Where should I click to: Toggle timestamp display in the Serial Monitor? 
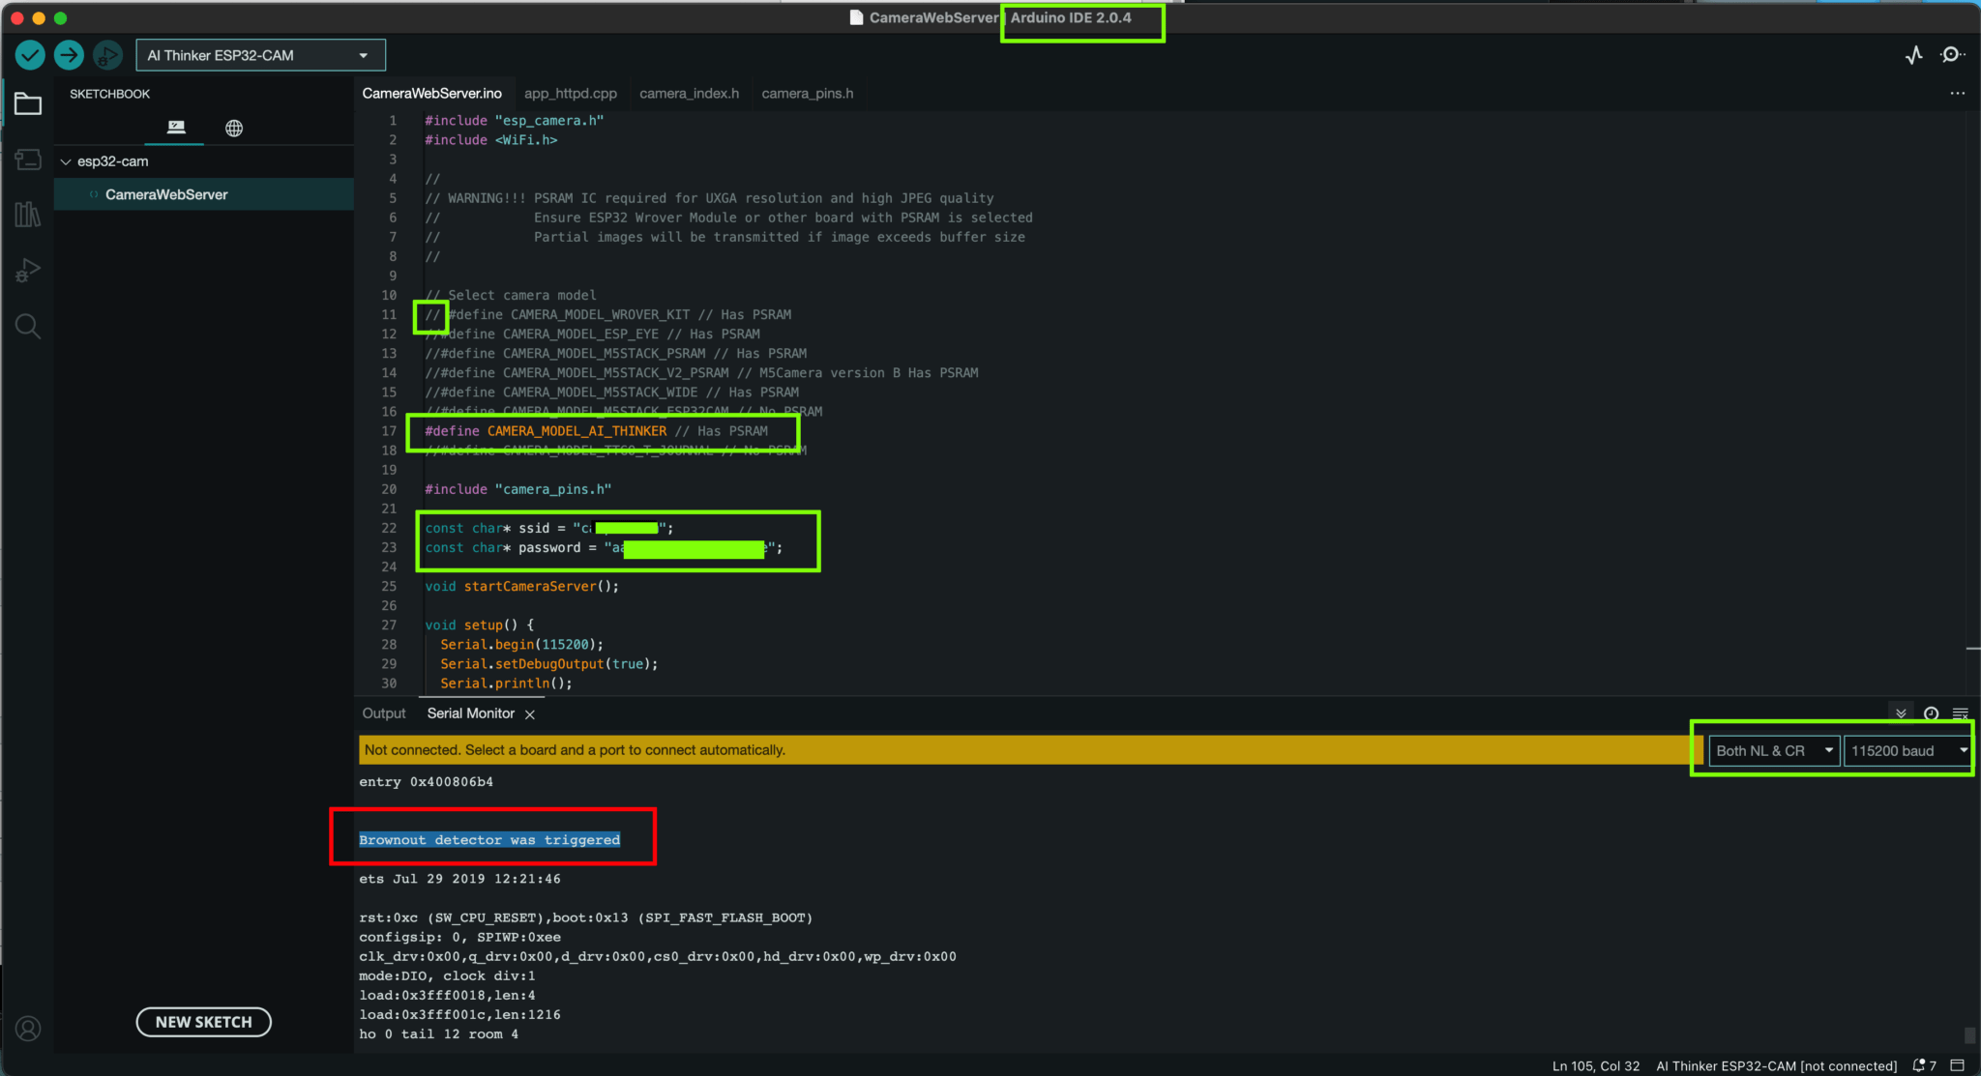tap(1931, 713)
